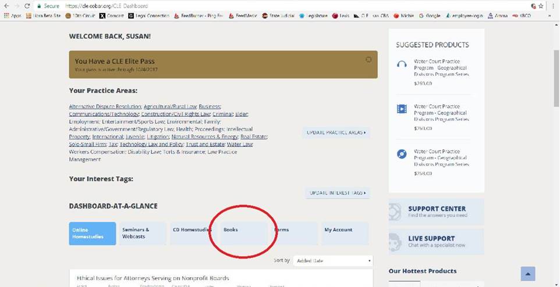Click the browser forward arrow
Image resolution: width=560 pixels, height=287 pixels.
click(16, 6)
